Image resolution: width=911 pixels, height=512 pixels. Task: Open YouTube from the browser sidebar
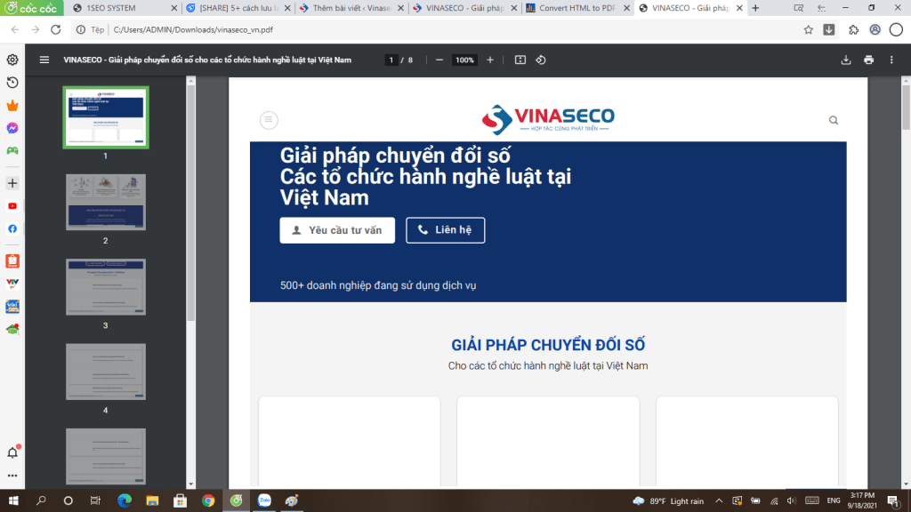point(12,205)
